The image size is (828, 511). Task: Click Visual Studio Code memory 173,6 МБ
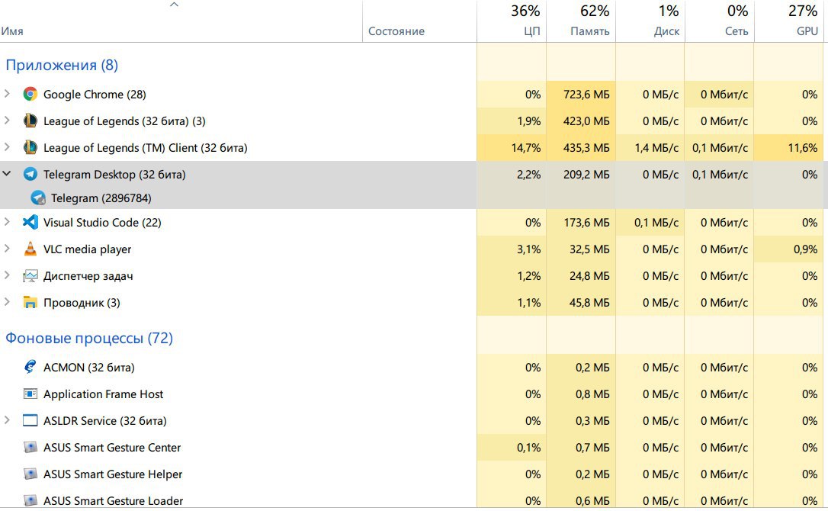(586, 223)
